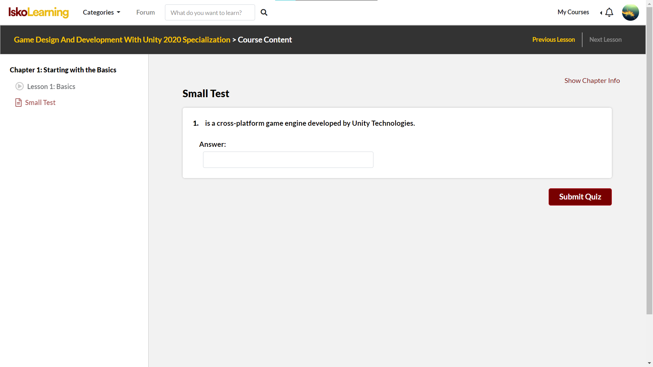Open the user profile avatar
Image resolution: width=653 pixels, height=367 pixels.
click(x=630, y=13)
